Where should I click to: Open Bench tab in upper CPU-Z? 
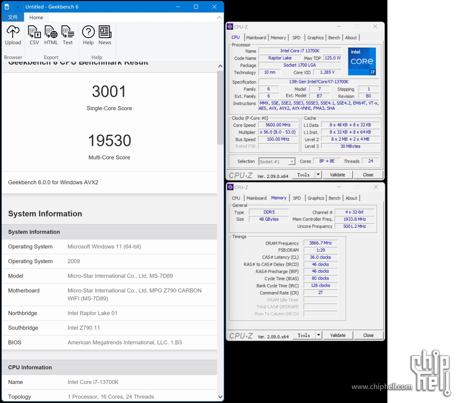334,38
